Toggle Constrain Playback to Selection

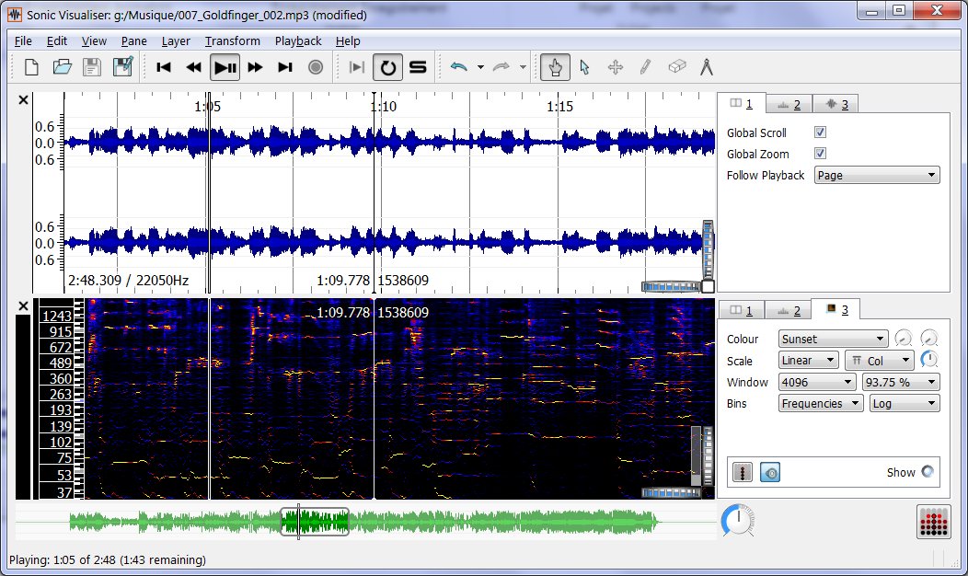[357, 66]
